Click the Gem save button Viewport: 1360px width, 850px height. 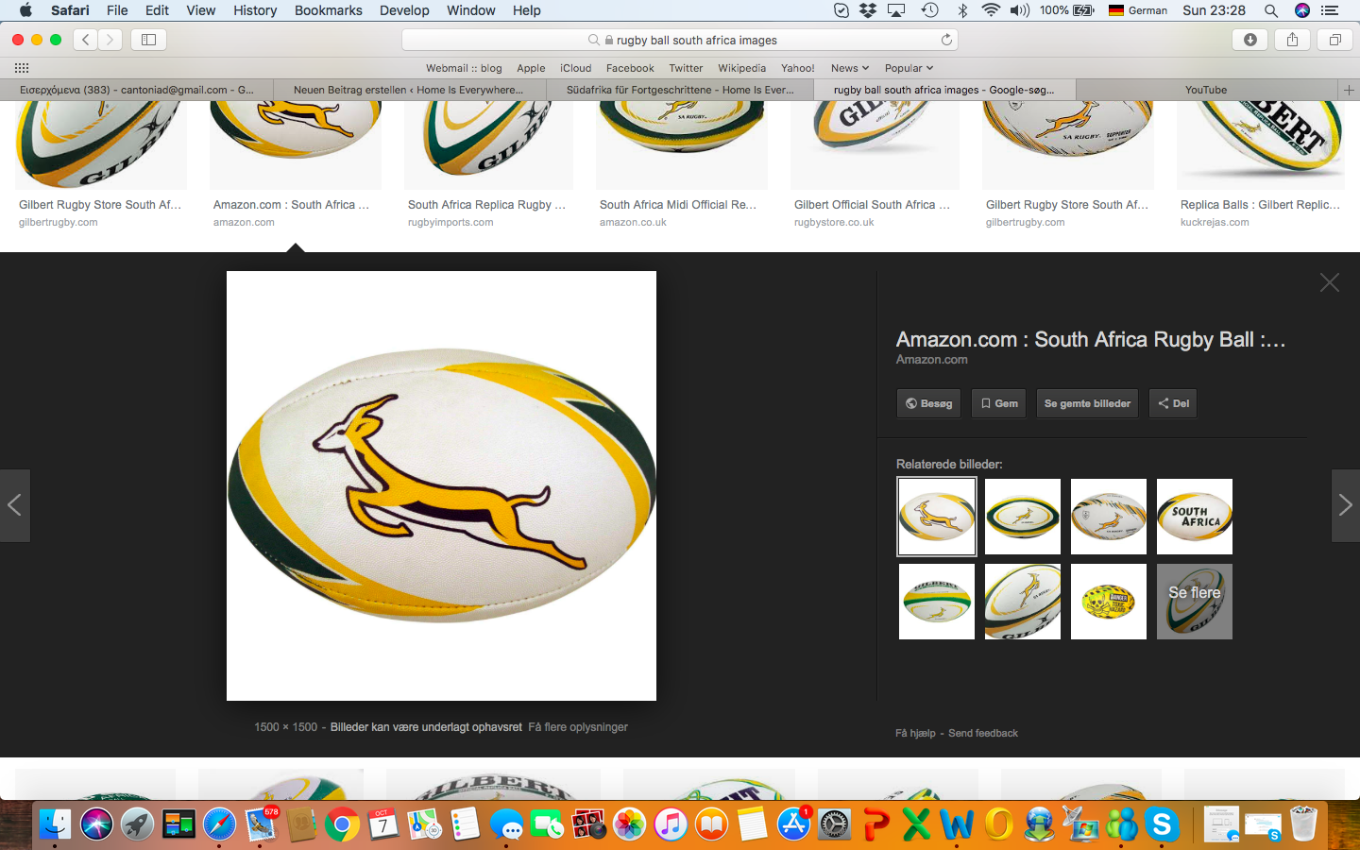pos(998,403)
